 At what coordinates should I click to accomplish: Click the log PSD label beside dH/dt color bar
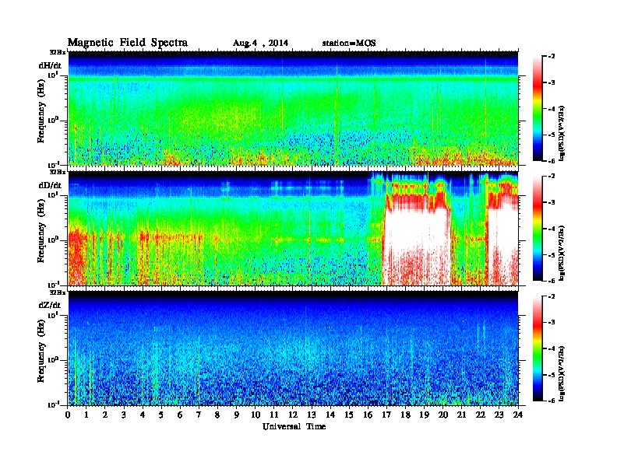click(562, 133)
